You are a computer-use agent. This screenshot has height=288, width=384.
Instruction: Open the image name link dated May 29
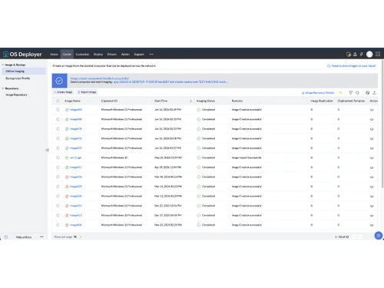pyautogui.click(x=76, y=158)
